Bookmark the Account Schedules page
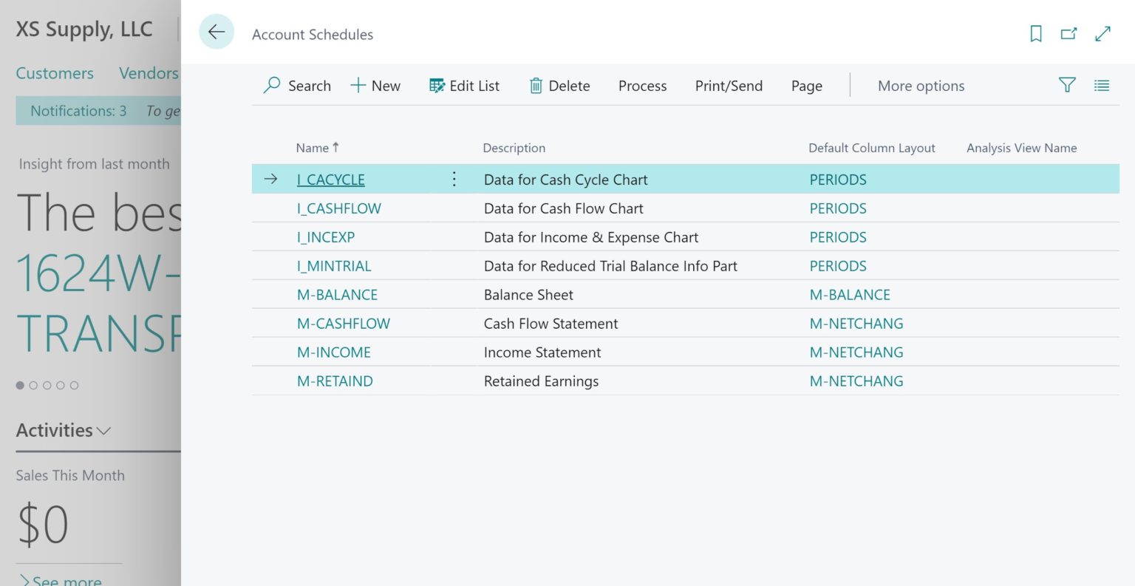This screenshot has width=1135, height=586. click(x=1035, y=33)
